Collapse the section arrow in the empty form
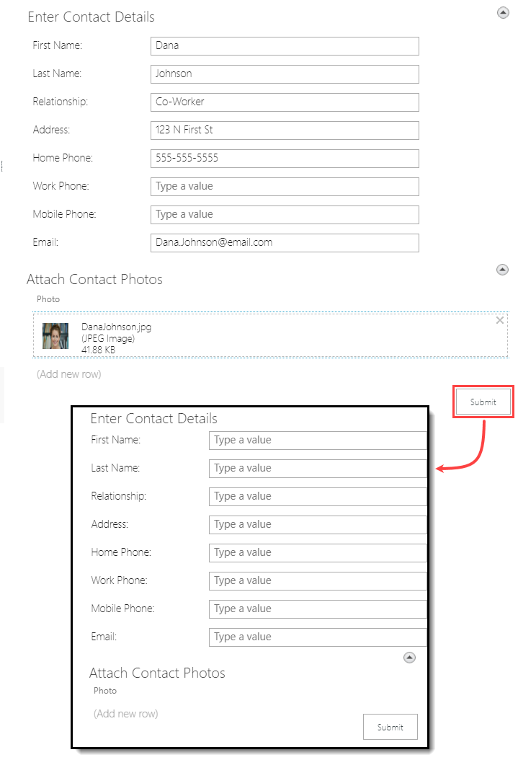 pyautogui.click(x=409, y=658)
